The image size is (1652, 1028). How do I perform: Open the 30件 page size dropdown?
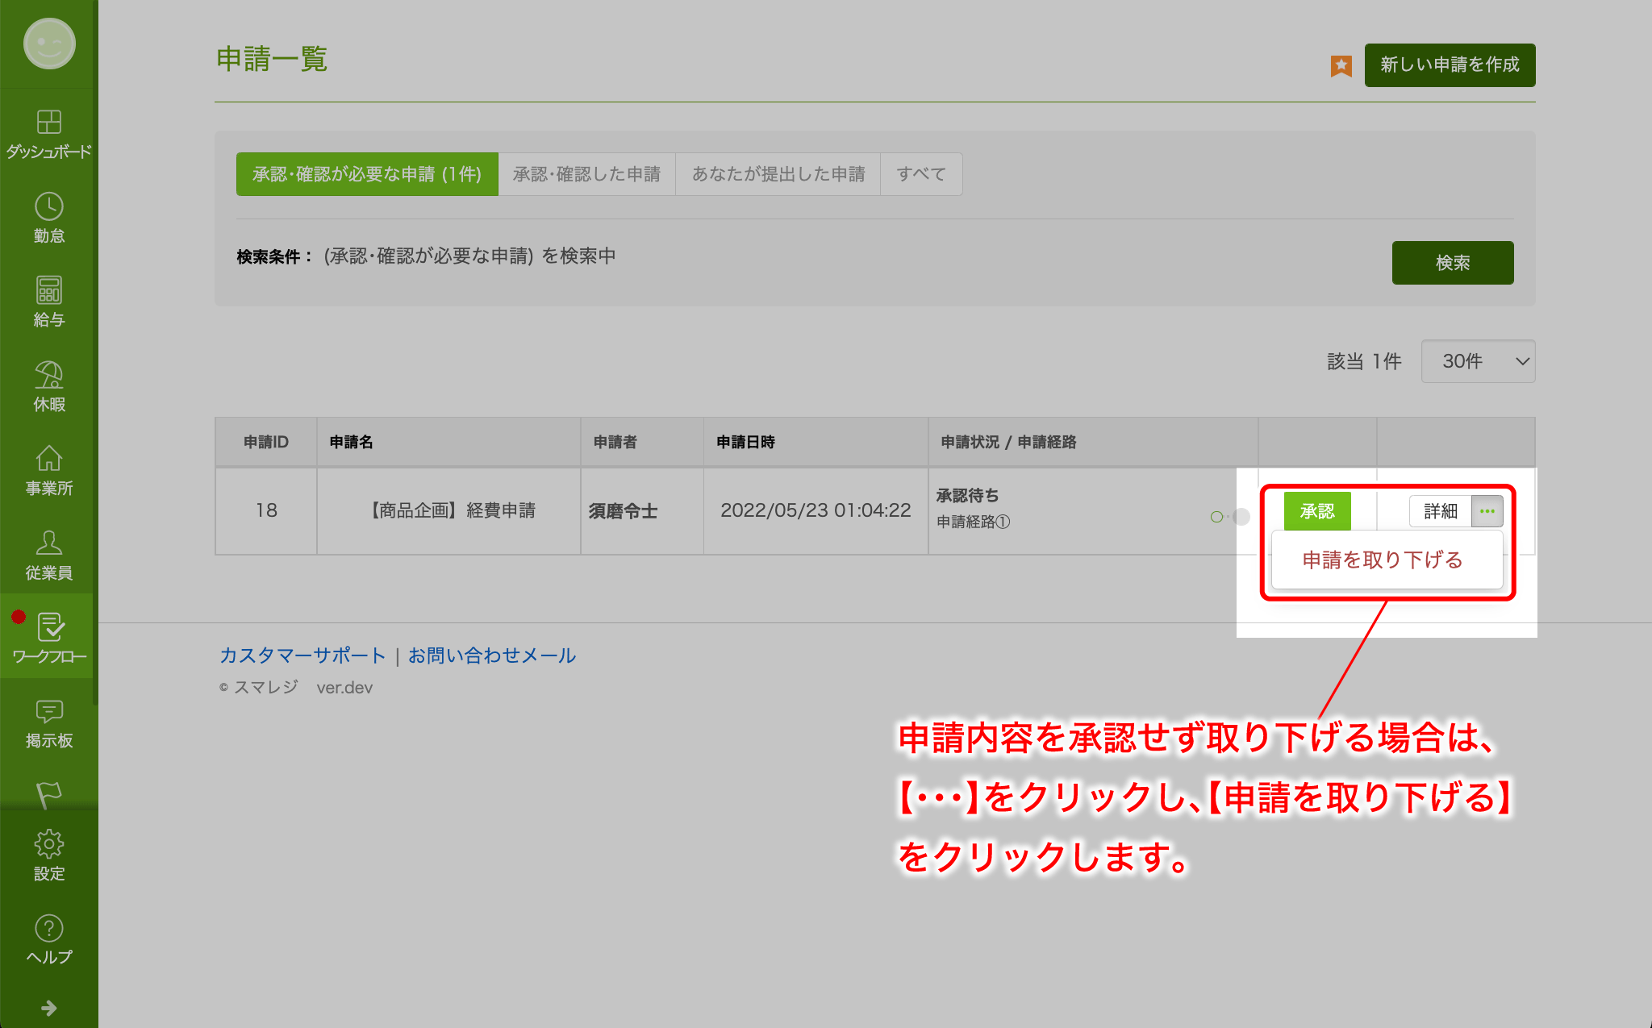pos(1478,361)
